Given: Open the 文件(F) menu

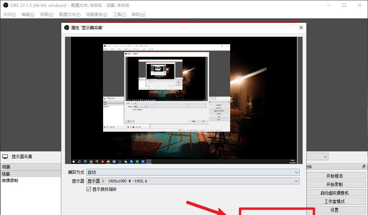Looking at the screenshot, I should [10, 15].
